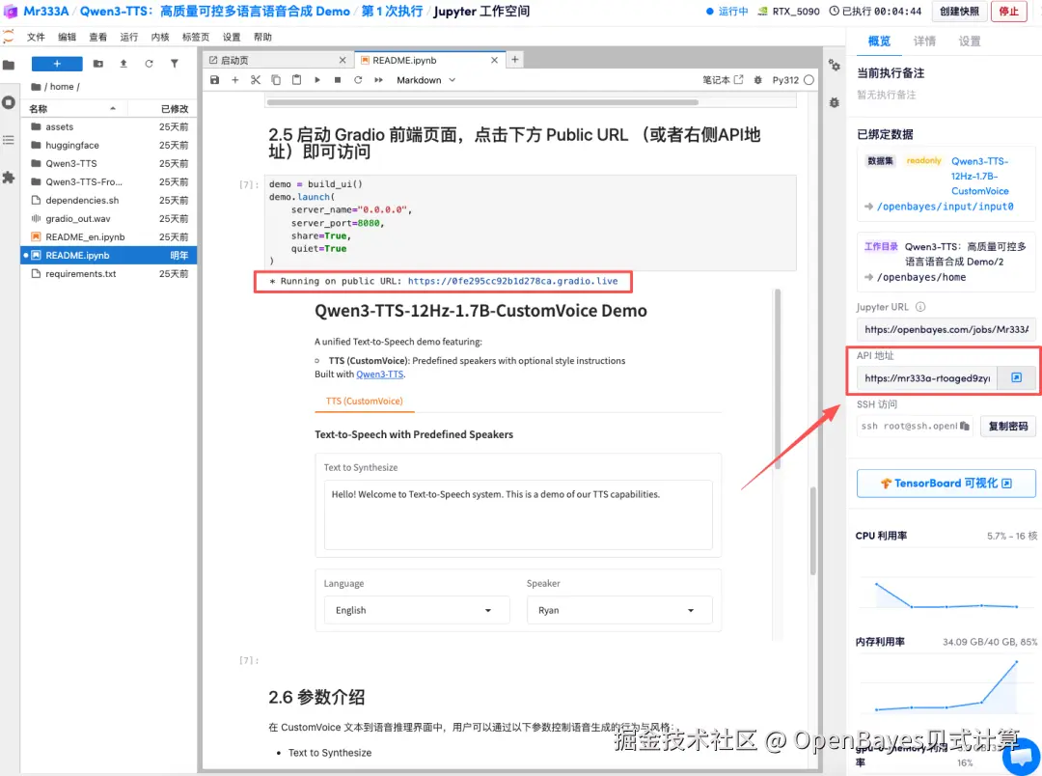The height and width of the screenshot is (776, 1042).
Task: Restart the kernel icon
Action: 358,80
